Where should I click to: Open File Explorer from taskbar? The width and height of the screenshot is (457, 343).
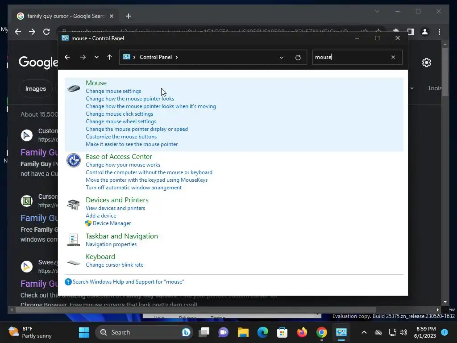pyautogui.click(x=243, y=332)
